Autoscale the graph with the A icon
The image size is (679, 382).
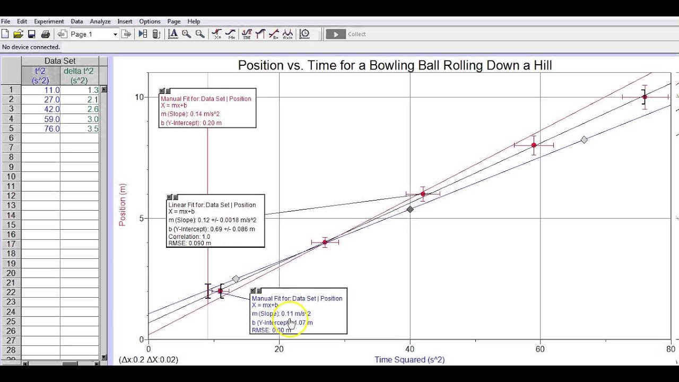click(173, 34)
